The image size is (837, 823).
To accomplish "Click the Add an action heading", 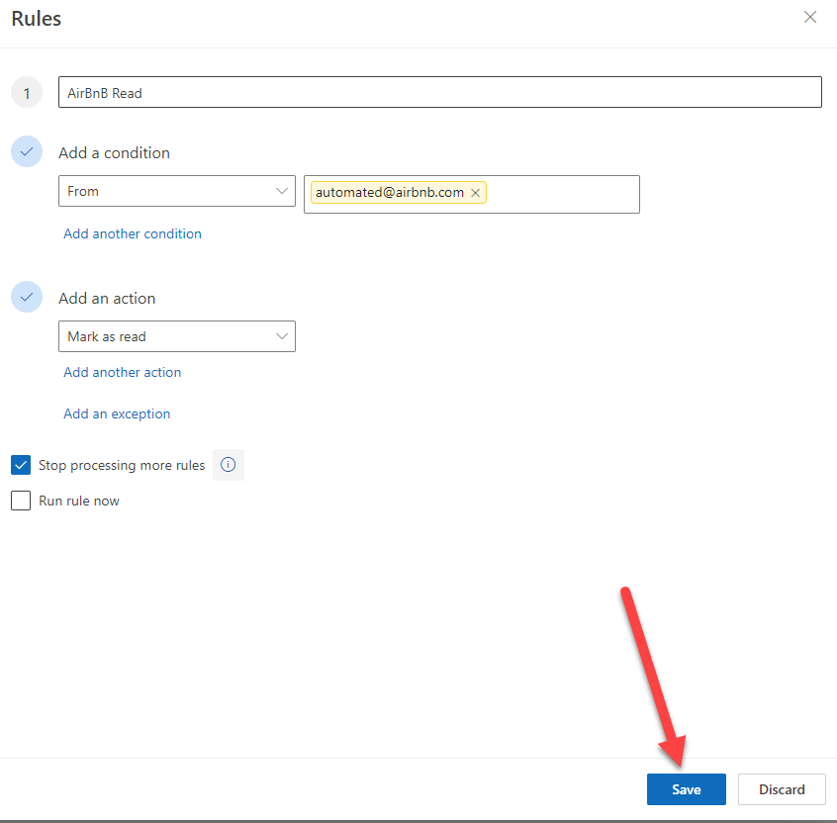I will coord(107,298).
